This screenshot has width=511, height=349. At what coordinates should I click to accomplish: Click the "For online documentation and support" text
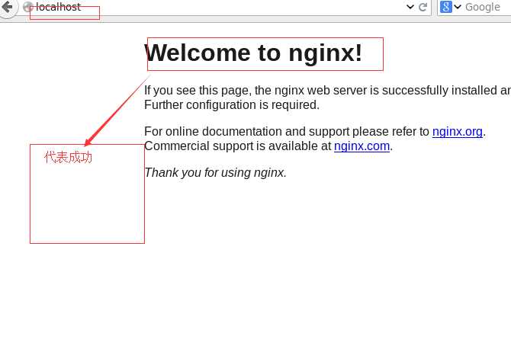coord(246,132)
